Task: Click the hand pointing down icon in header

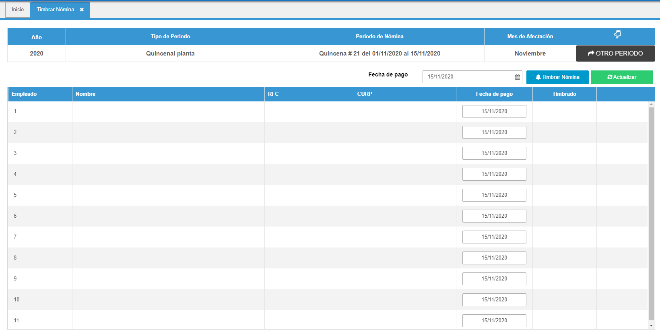Action: pyautogui.click(x=617, y=35)
